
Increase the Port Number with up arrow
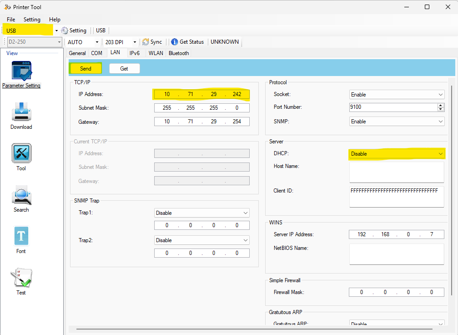pyautogui.click(x=440, y=105)
